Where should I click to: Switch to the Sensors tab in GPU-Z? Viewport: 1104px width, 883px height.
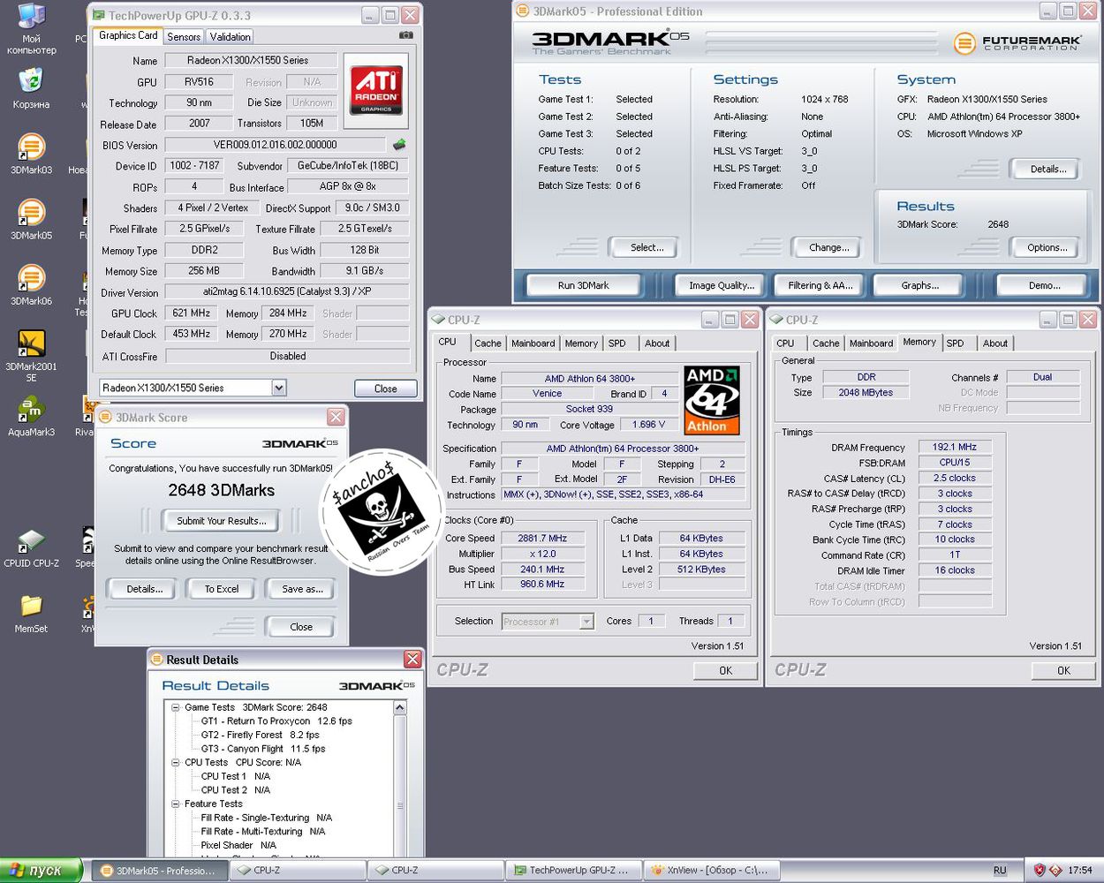click(184, 36)
